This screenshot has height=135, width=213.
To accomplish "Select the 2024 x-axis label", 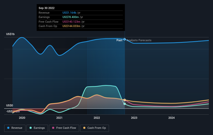I will click(x=171, y=118).
